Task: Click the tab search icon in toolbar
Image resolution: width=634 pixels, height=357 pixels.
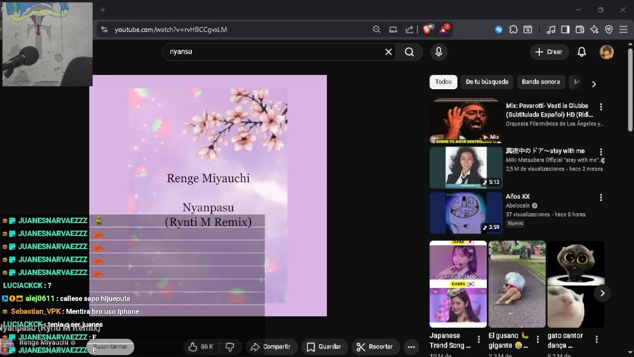Action: pos(528,30)
